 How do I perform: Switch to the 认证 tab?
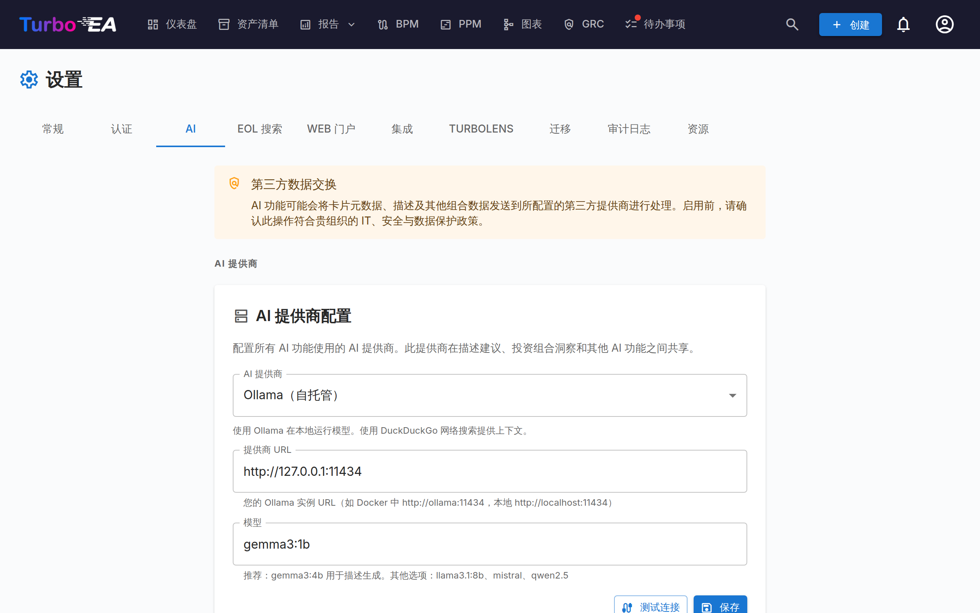point(121,129)
